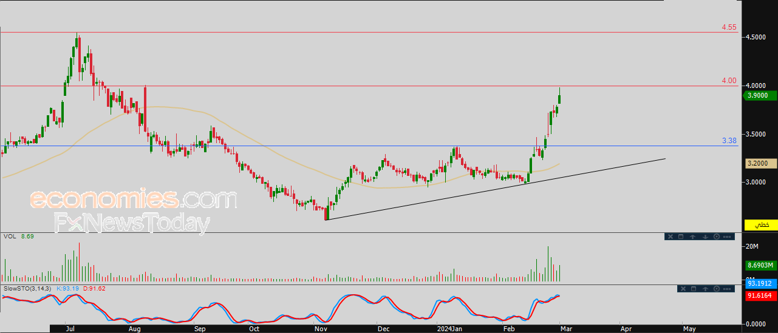
Task: Click the green 3.9000 current price tag
Action: click(761, 95)
